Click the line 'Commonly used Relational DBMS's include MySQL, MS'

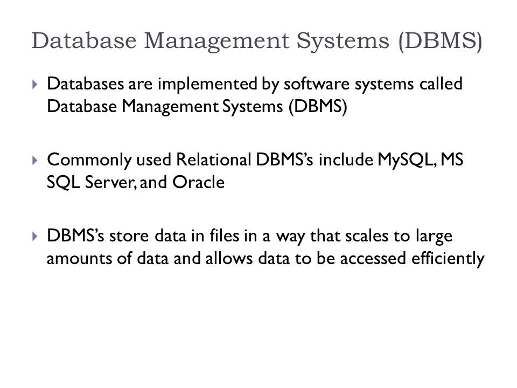point(255,160)
